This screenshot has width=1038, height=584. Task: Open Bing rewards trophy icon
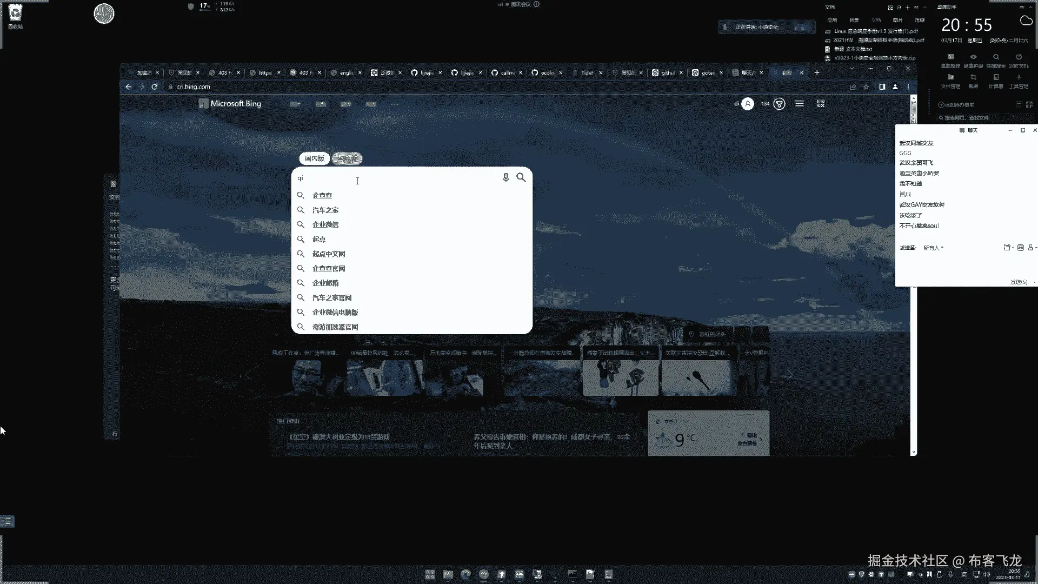pos(779,104)
